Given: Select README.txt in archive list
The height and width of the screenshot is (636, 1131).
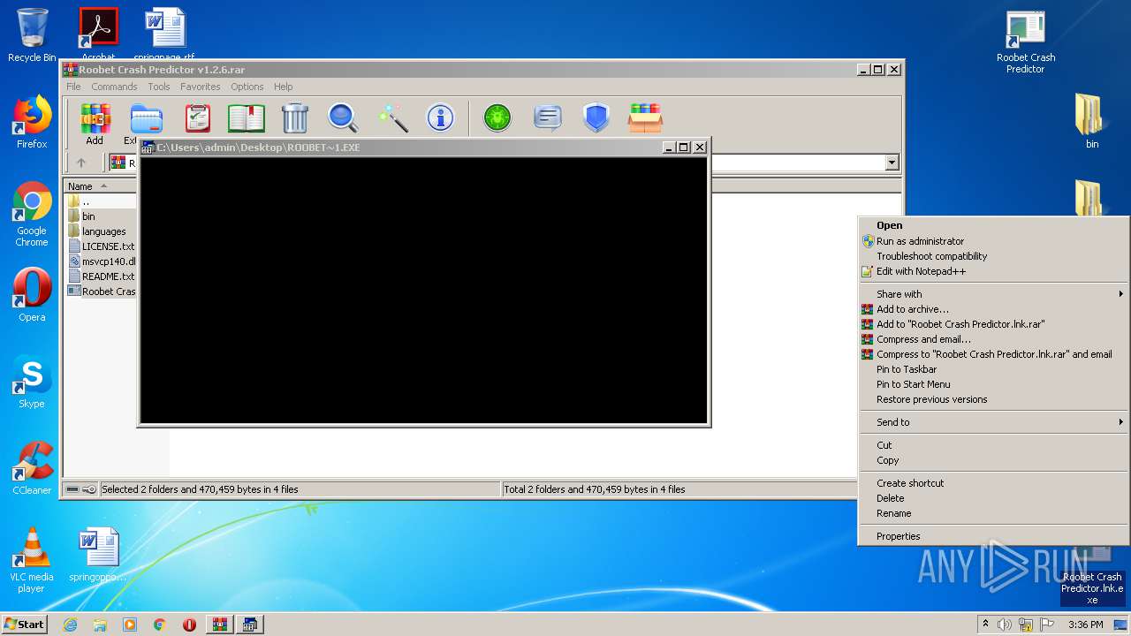Looking at the screenshot, I should coord(102,276).
